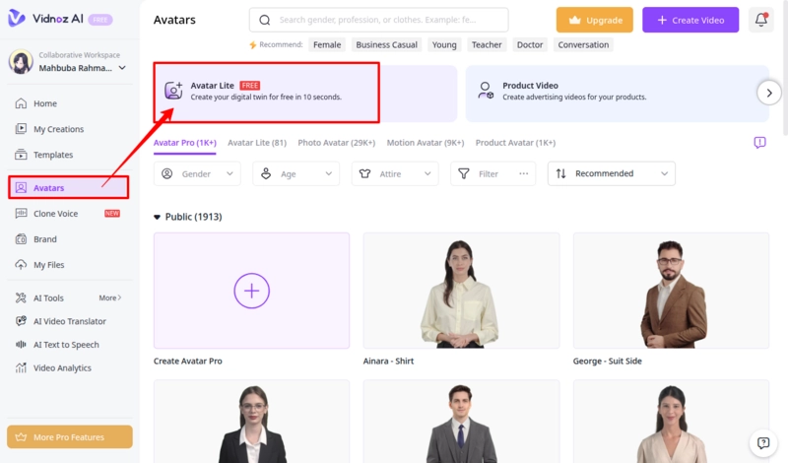Select the Doctor recommended tag
The width and height of the screenshot is (788, 463).
click(x=530, y=44)
